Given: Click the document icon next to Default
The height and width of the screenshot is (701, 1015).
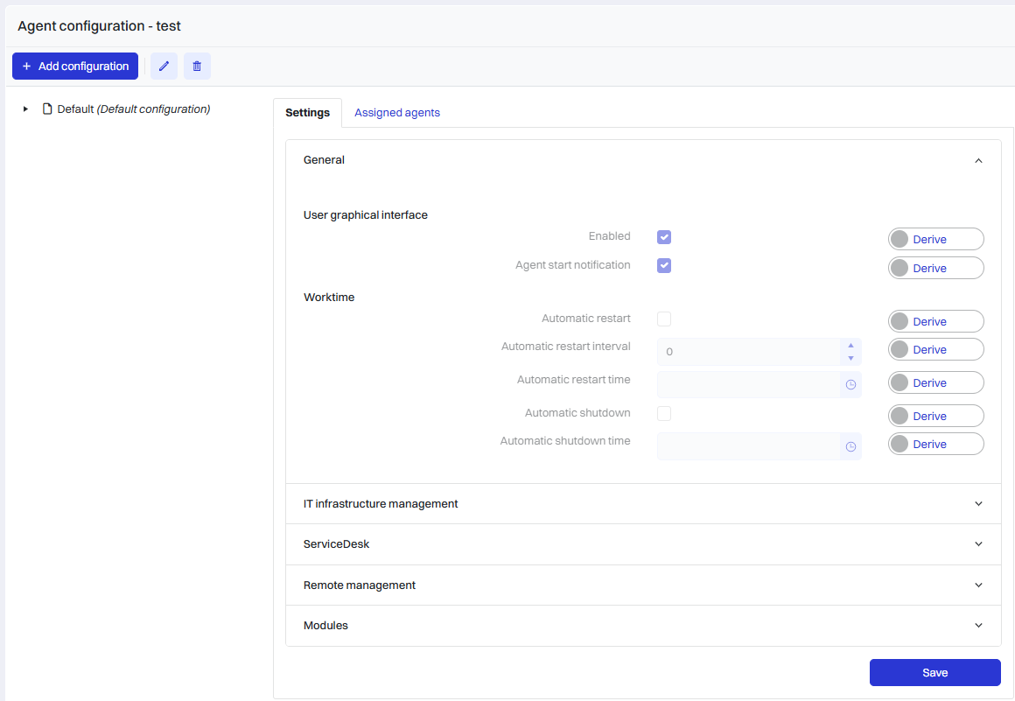Looking at the screenshot, I should [47, 109].
